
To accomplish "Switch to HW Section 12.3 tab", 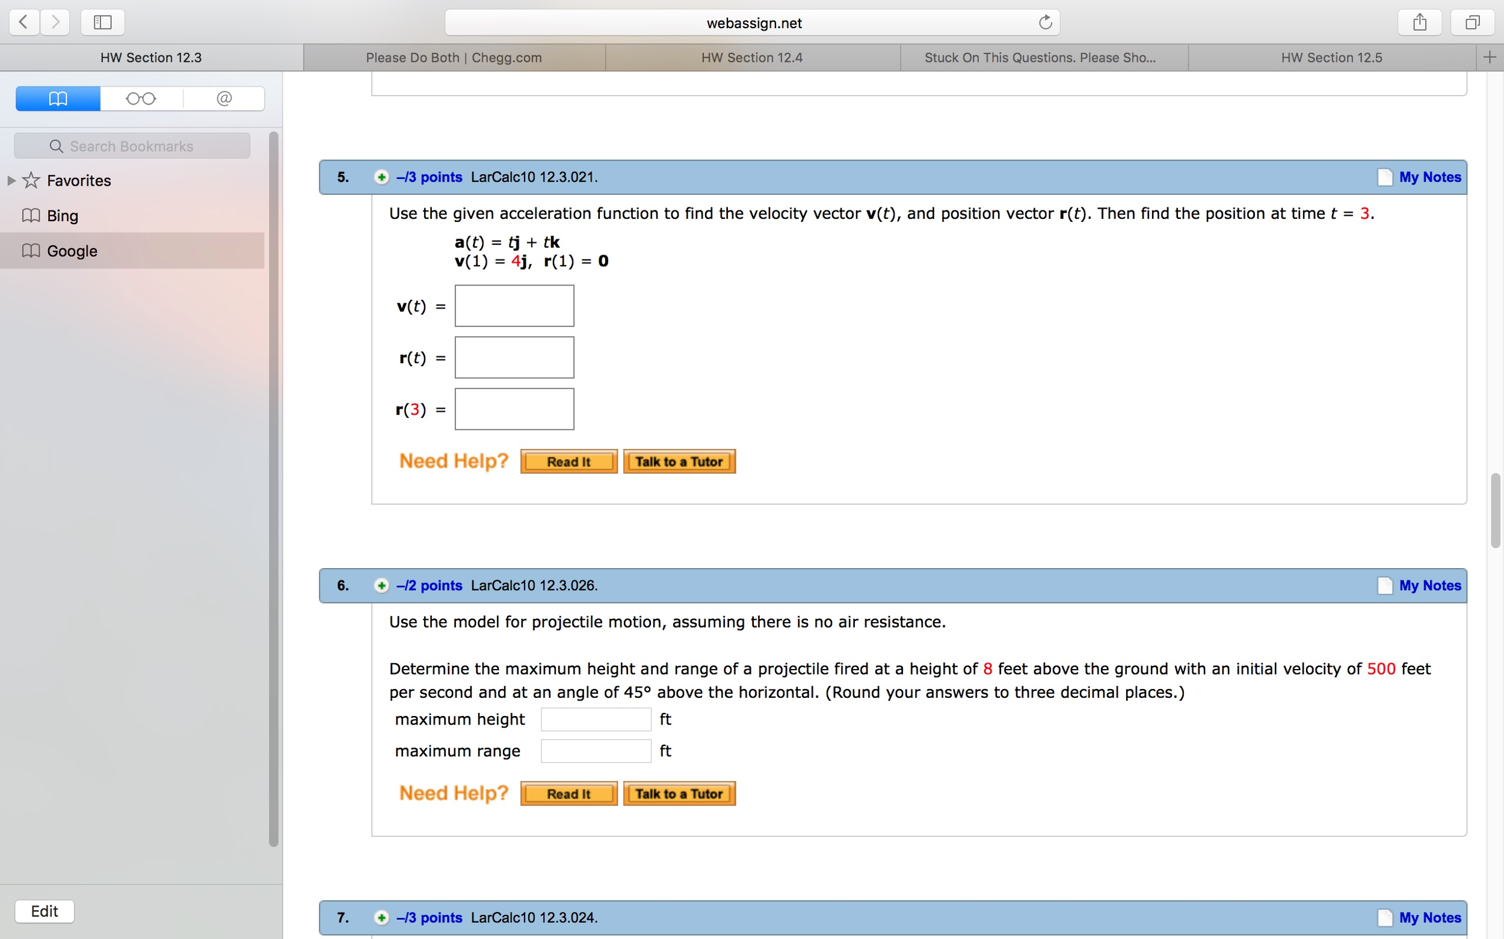I will pyautogui.click(x=151, y=57).
